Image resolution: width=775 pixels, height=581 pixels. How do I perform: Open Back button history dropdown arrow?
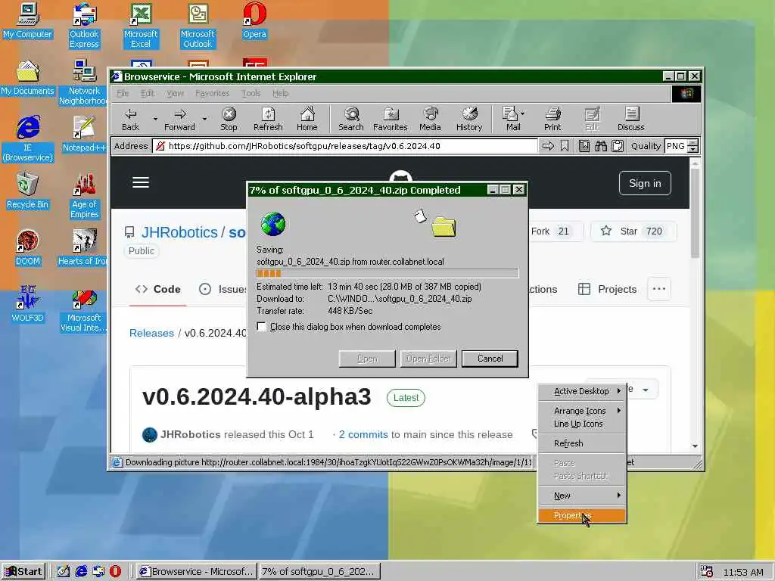pyautogui.click(x=155, y=119)
